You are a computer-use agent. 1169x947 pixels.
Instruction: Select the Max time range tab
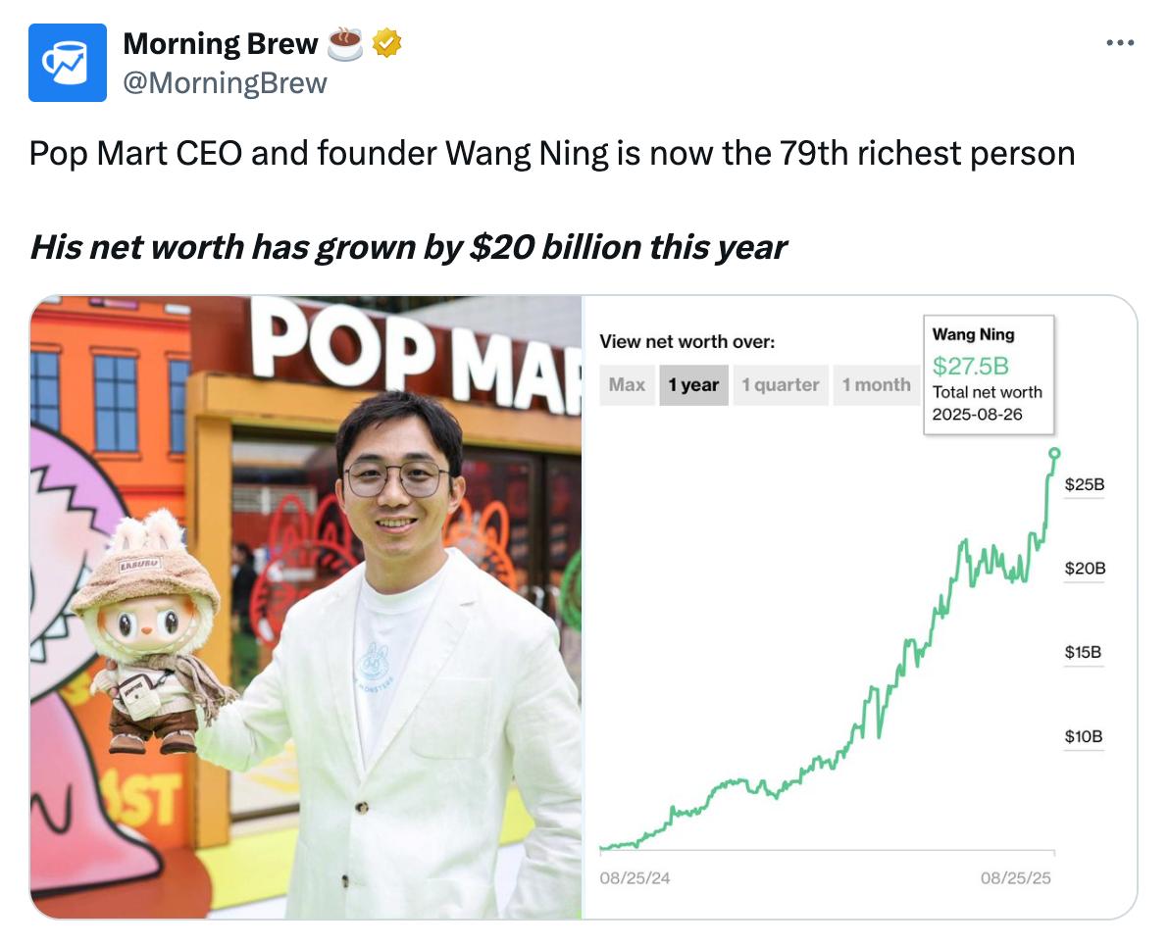[x=627, y=385]
